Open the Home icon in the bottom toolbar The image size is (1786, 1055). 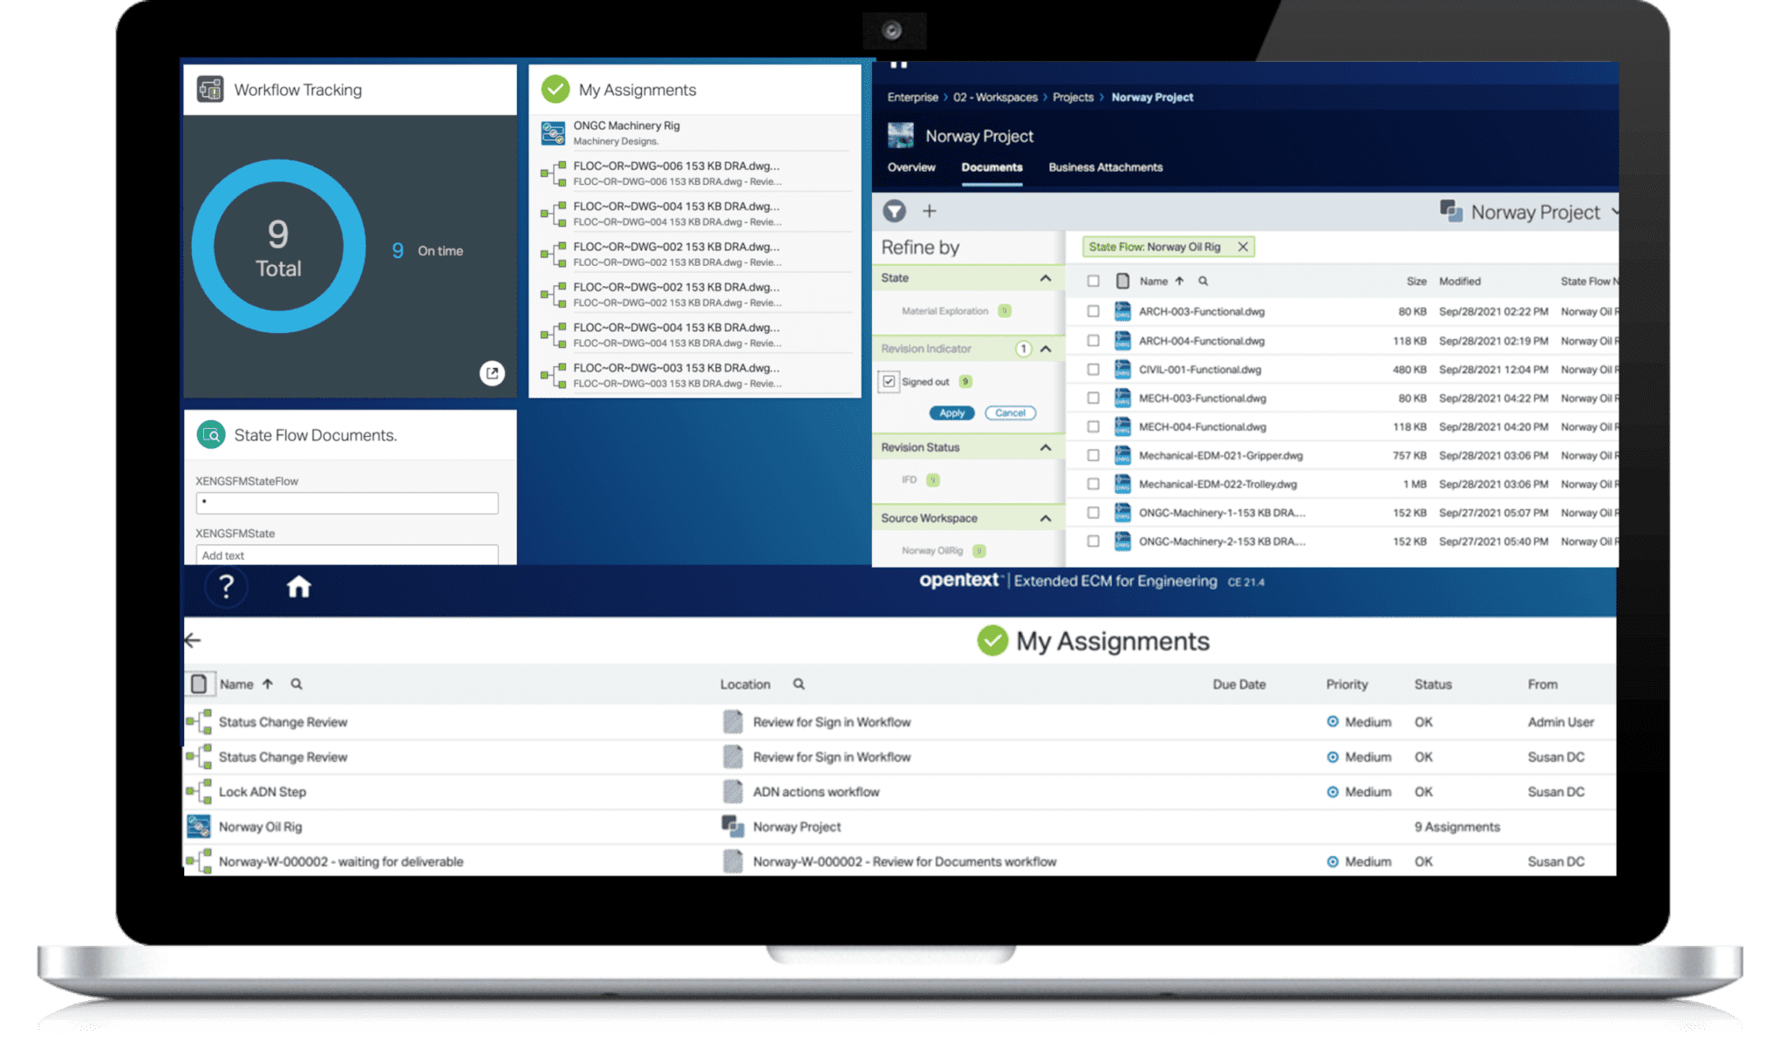pos(300,588)
